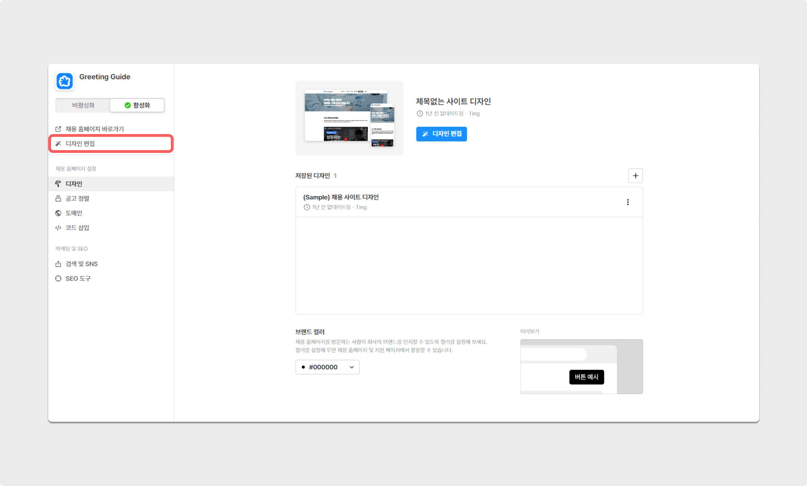Viewport: 807px width, 486px height.
Task: Click the external link icon for 채용 홈페이지 바로가기
Action: click(x=58, y=129)
